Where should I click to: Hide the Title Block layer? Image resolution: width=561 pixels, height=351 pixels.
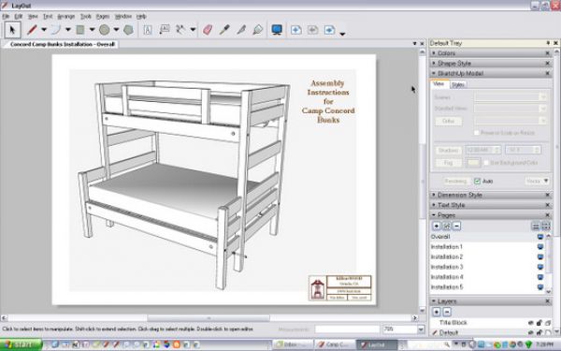click(531, 323)
